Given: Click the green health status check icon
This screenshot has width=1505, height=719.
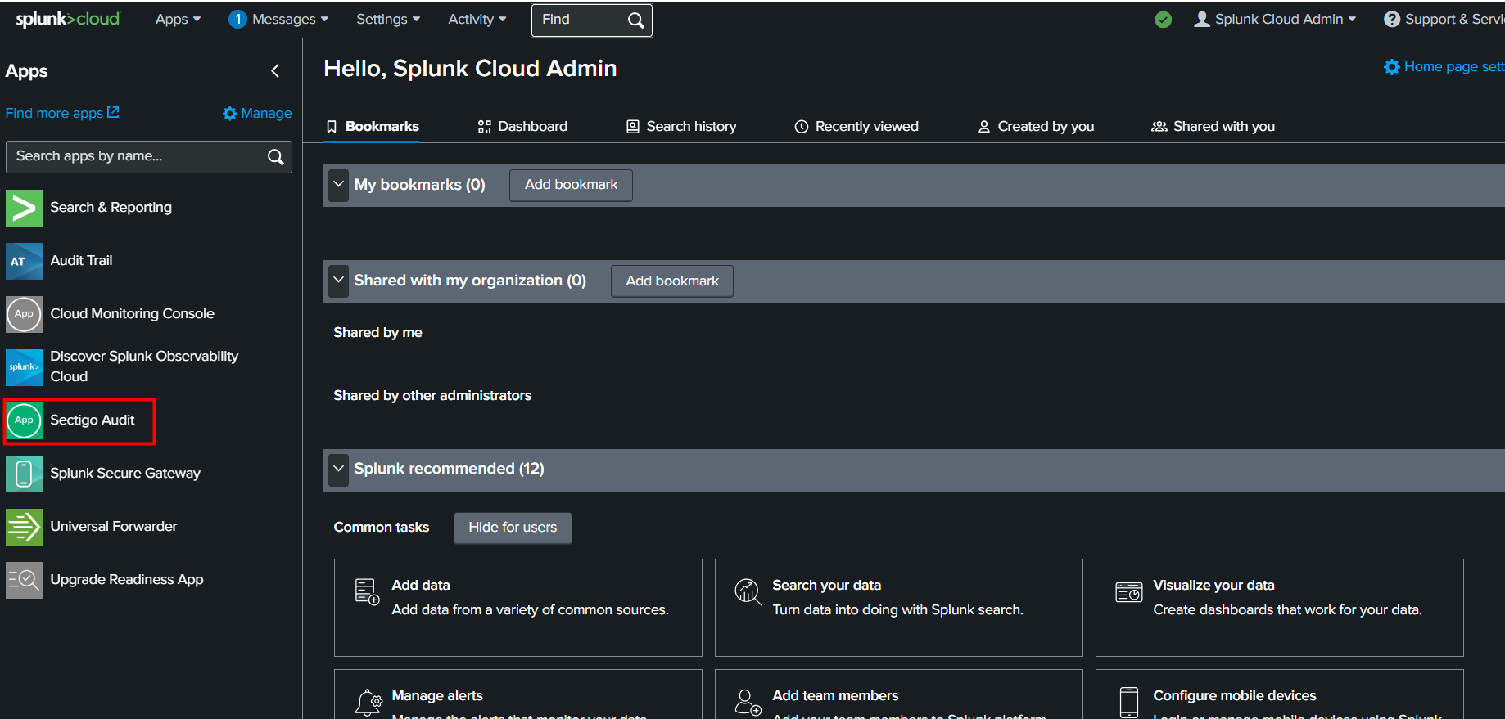Looking at the screenshot, I should pos(1163,20).
